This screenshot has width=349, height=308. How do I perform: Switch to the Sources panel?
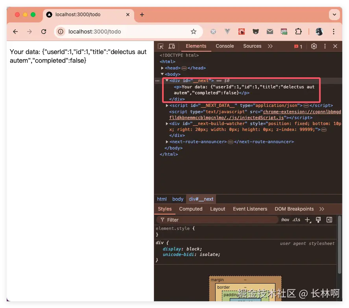coord(252,46)
